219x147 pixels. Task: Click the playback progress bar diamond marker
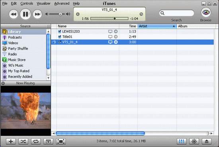coord(115,19)
